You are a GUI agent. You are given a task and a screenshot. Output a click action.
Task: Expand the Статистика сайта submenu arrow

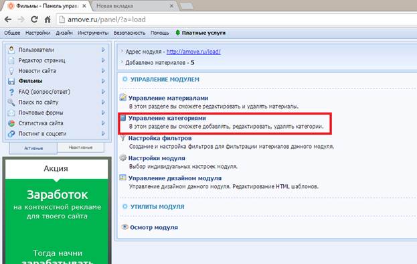pos(103,123)
